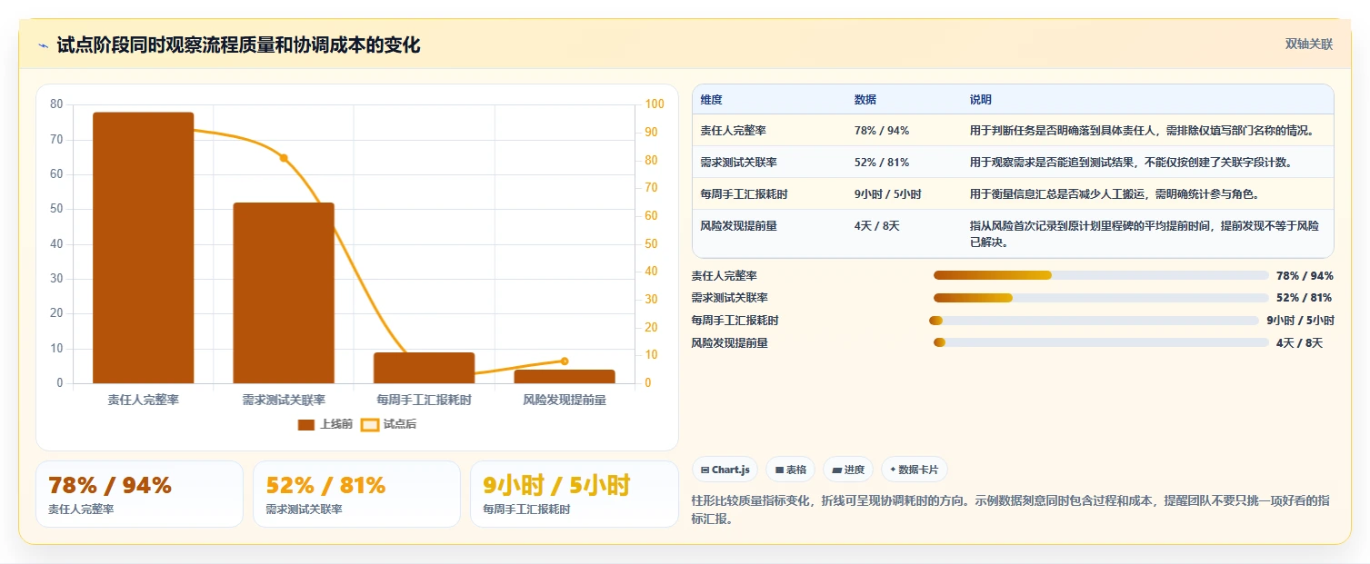Click the 双轴关联 label in the header
This screenshot has width=1370, height=564.
point(1309,45)
